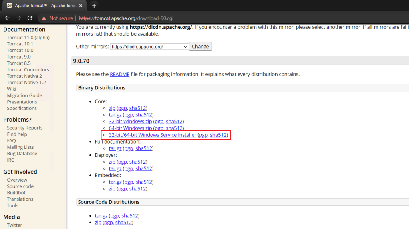
Task: Click the browser forward arrow
Action: click(18, 18)
